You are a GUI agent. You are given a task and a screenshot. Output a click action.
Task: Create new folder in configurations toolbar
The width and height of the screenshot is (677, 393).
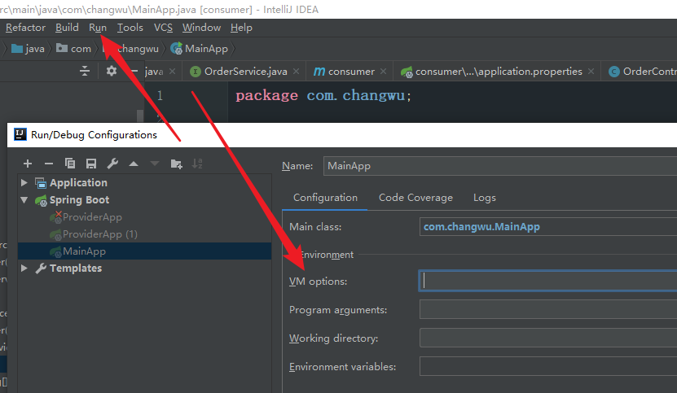pyautogui.click(x=176, y=164)
